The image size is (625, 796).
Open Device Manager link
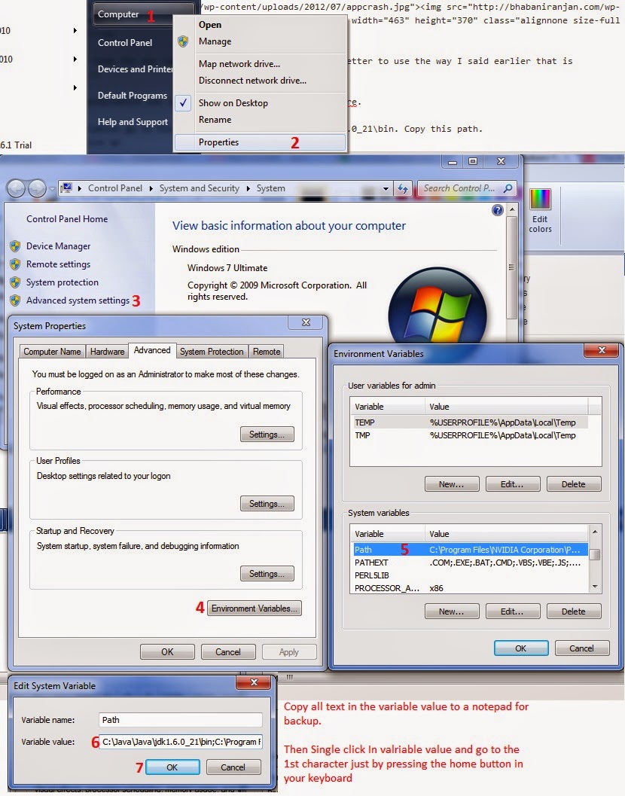click(59, 246)
